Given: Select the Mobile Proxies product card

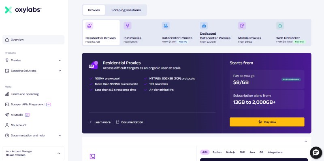Looking at the screenshot, I should pyautogui.click(x=254, y=33).
